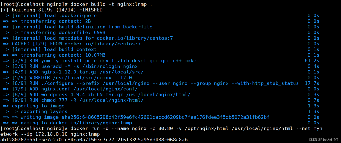
Task: Click the [5/9] WORKDIR step line
Action: [x=72, y=78]
